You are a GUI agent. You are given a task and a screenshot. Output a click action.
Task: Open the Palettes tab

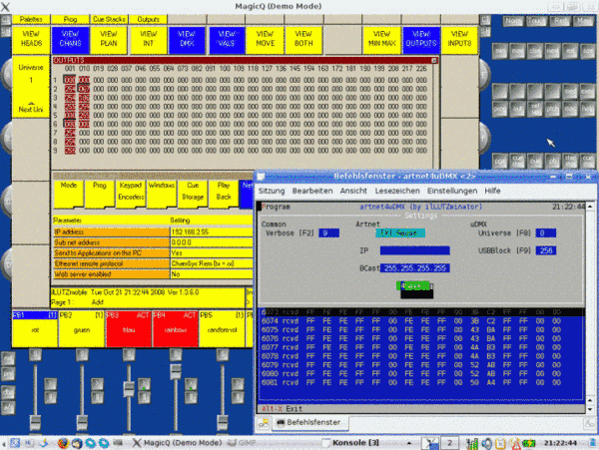tap(31, 19)
